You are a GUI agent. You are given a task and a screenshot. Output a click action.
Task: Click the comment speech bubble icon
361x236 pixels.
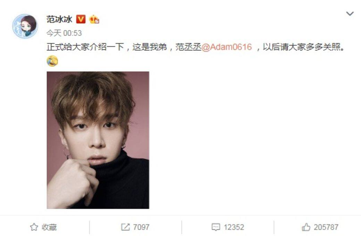pyautogui.click(x=216, y=227)
